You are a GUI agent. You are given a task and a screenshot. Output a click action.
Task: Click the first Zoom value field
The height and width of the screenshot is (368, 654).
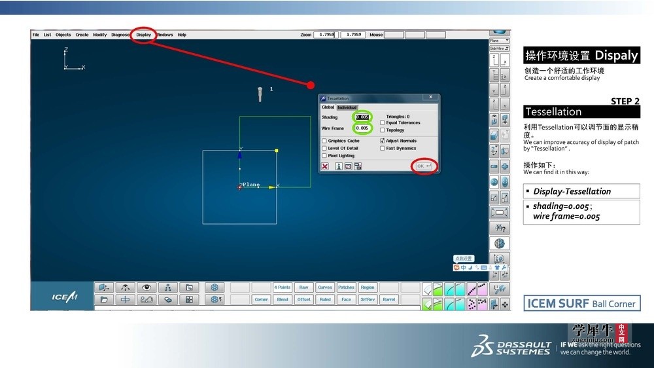(326, 35)
